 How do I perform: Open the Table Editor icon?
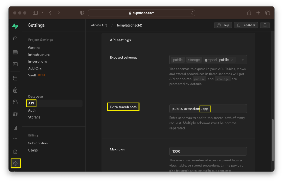15,52
